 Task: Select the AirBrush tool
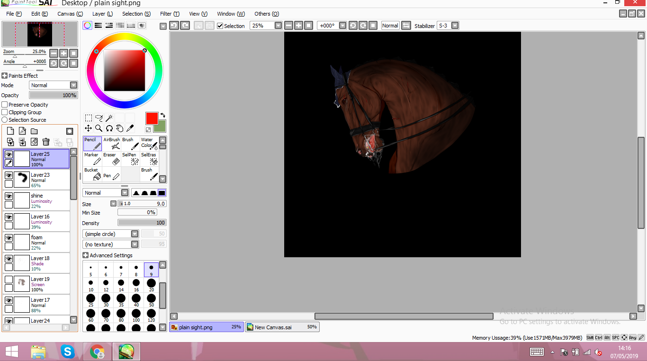point(111,144)
